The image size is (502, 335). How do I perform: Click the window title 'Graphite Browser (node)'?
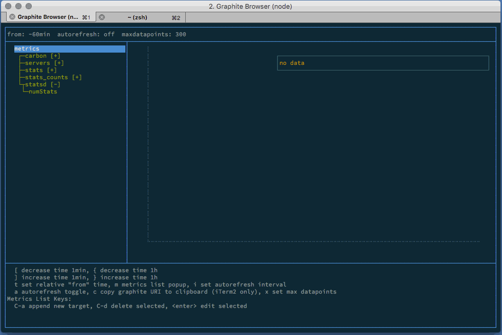(x=250, y=7)
